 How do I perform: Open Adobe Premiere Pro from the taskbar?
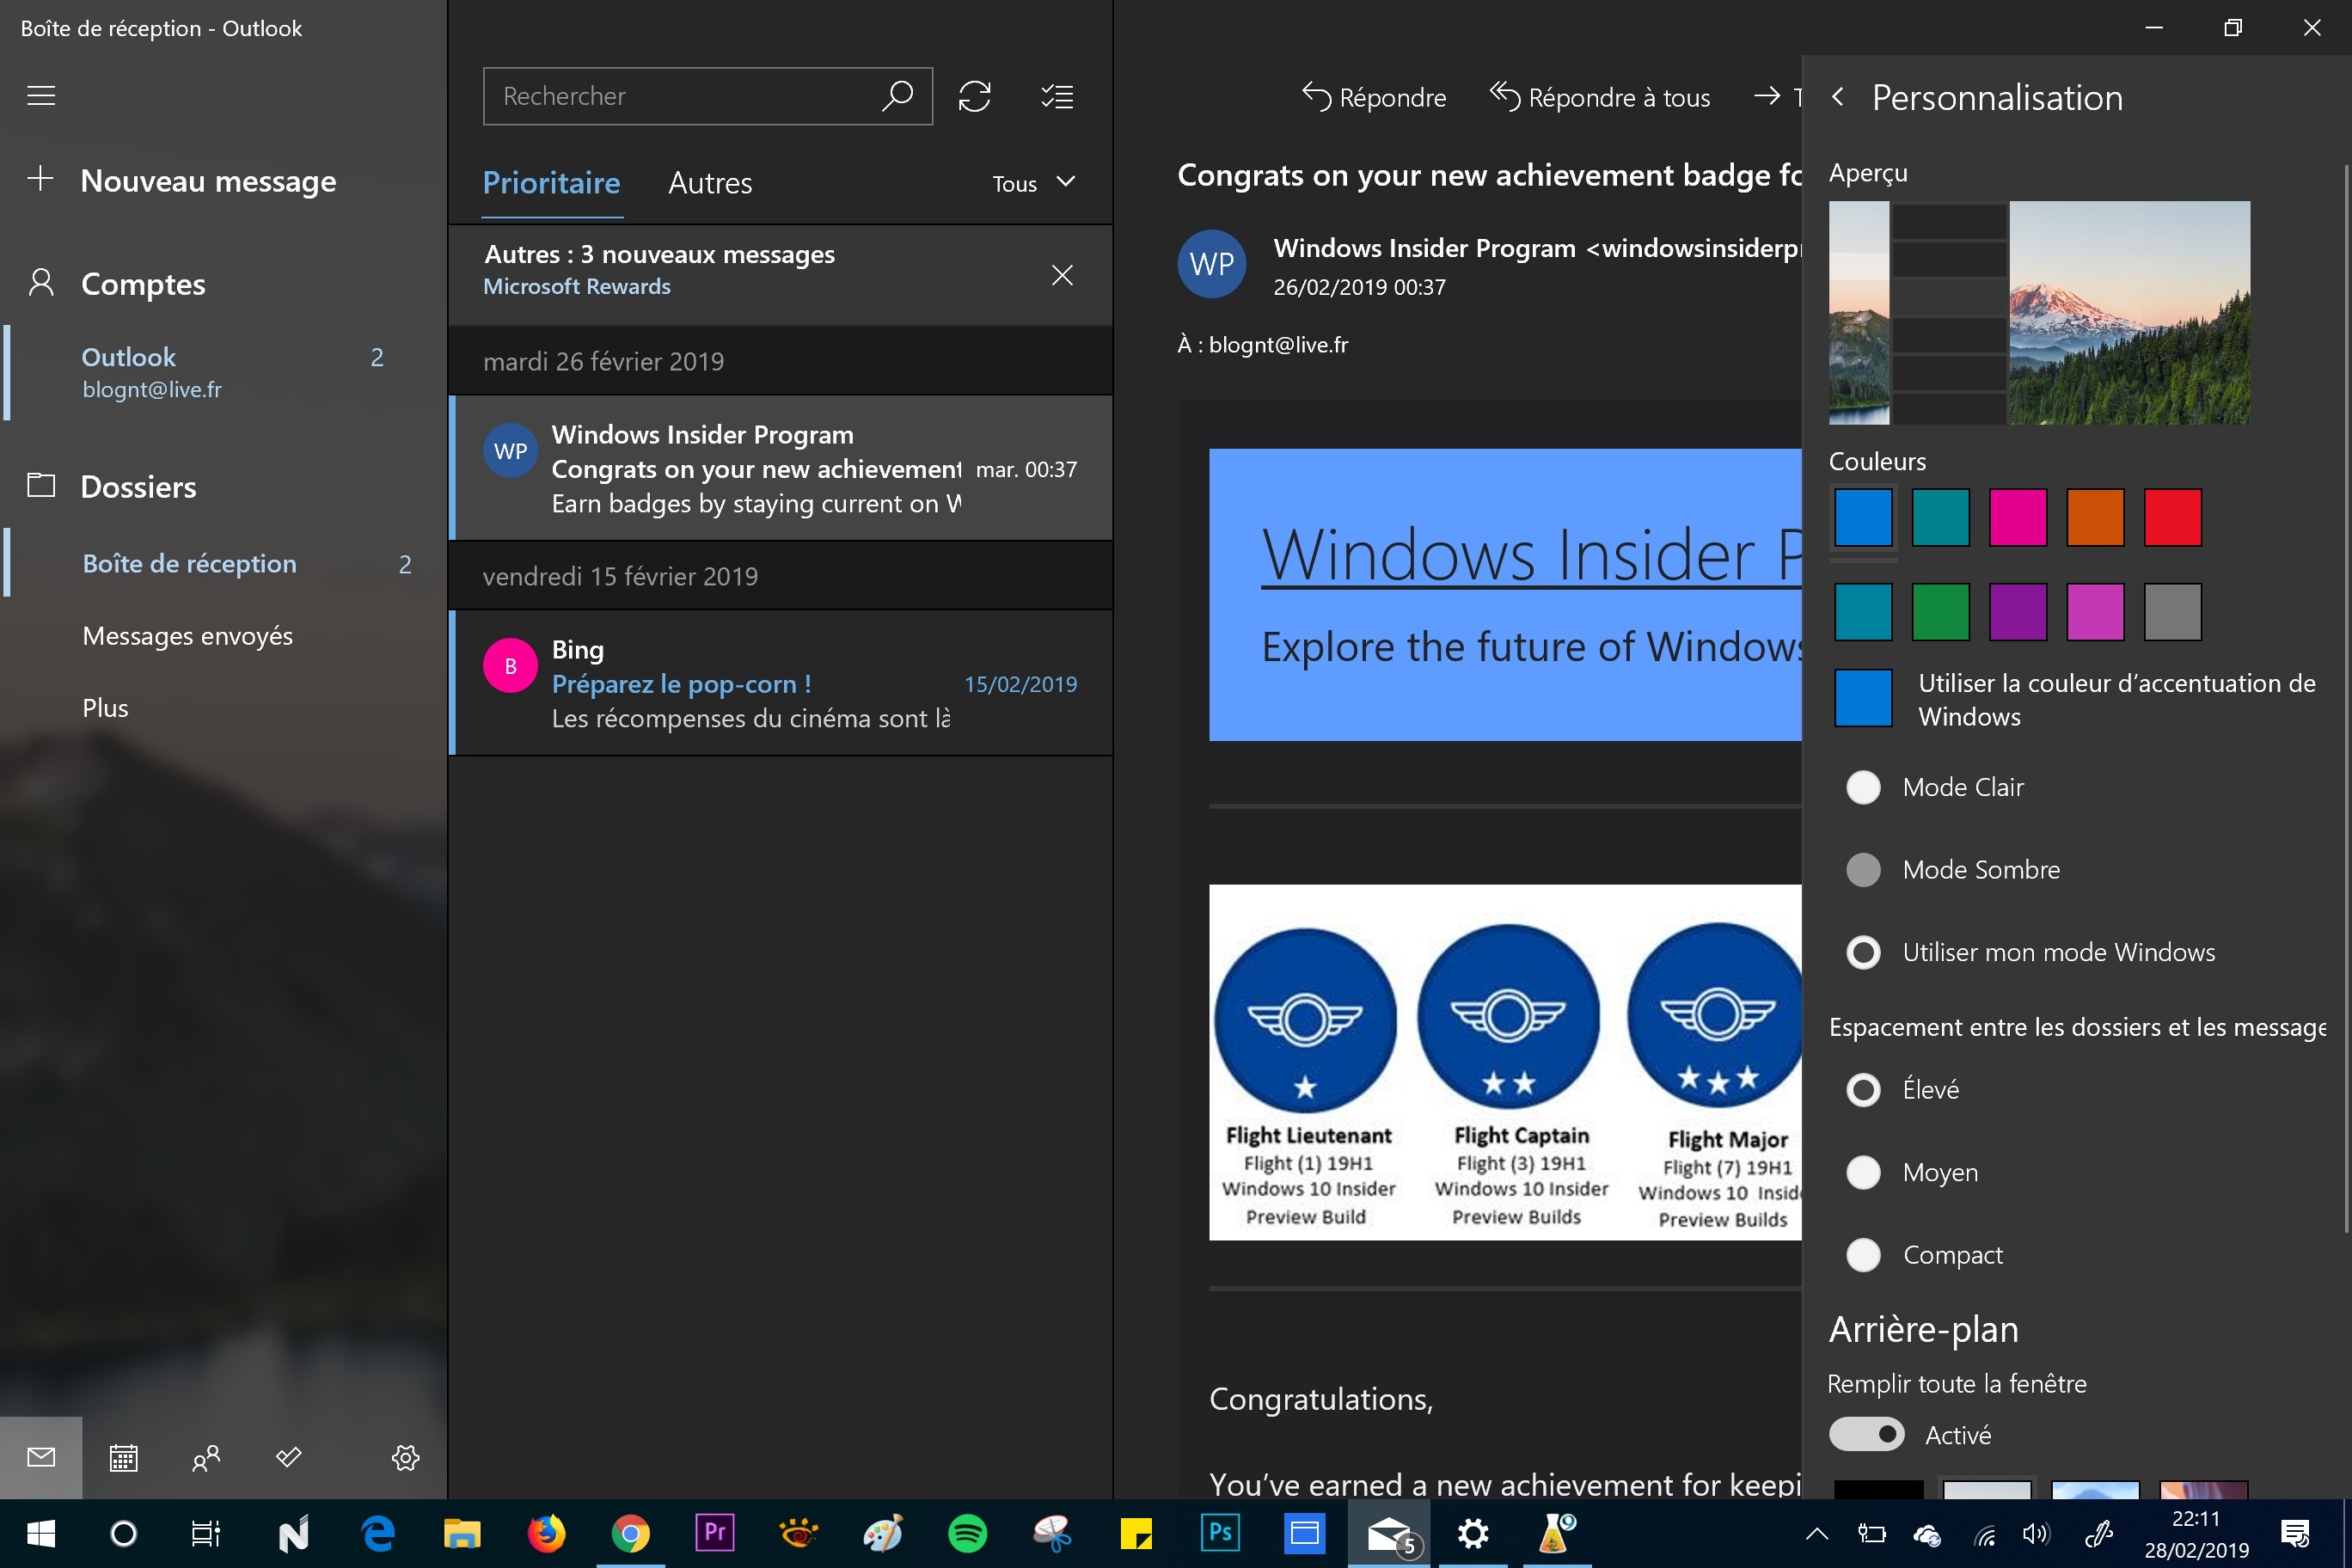click(714, 1533)
